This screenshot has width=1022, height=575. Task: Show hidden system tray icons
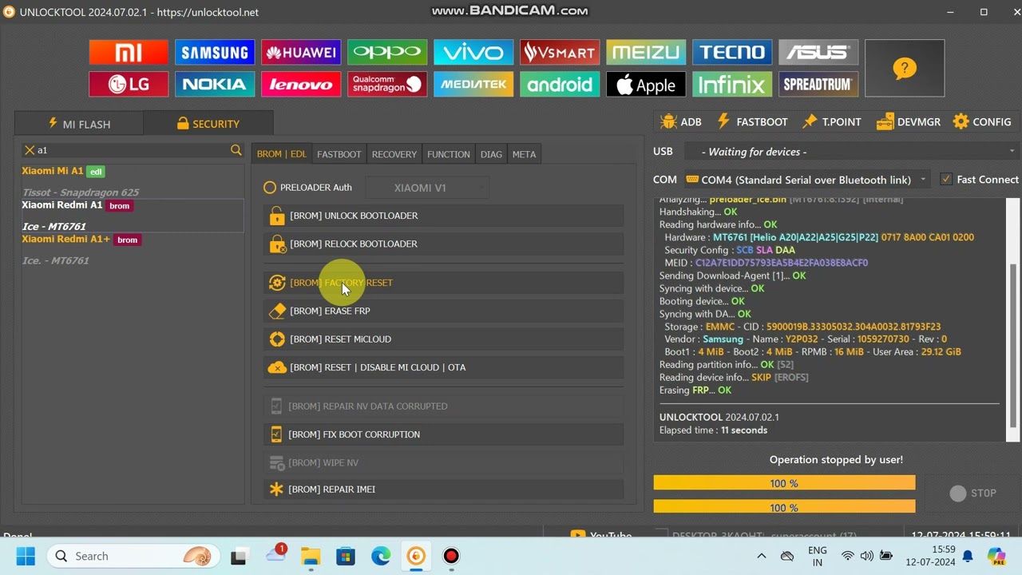(x=762, y=556)
